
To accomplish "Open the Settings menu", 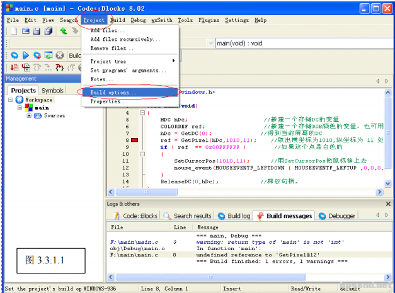I will [x=237, y=20].
